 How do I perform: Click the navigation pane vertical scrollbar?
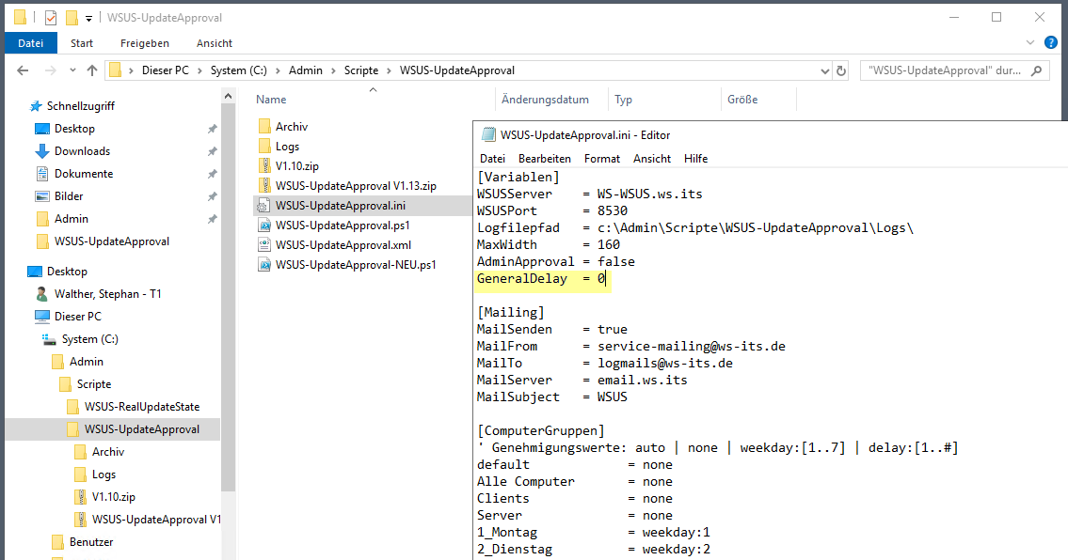228,297
